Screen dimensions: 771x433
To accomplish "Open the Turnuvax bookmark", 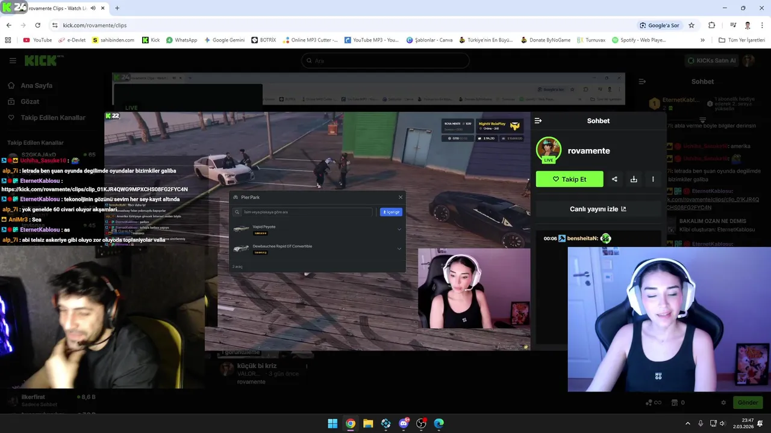I will coord(590,40).
